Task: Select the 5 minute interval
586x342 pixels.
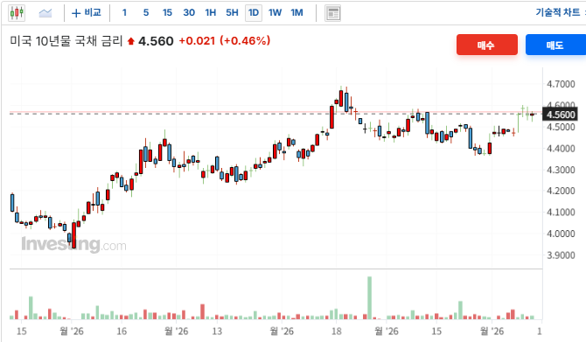Action: pos(146,13)
